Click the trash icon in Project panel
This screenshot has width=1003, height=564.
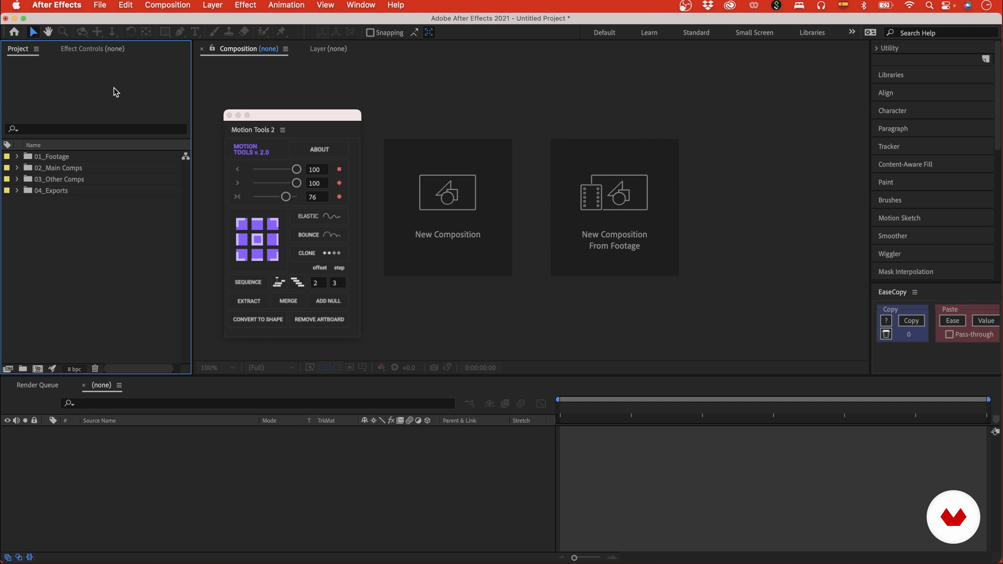[x=95, y=368]
